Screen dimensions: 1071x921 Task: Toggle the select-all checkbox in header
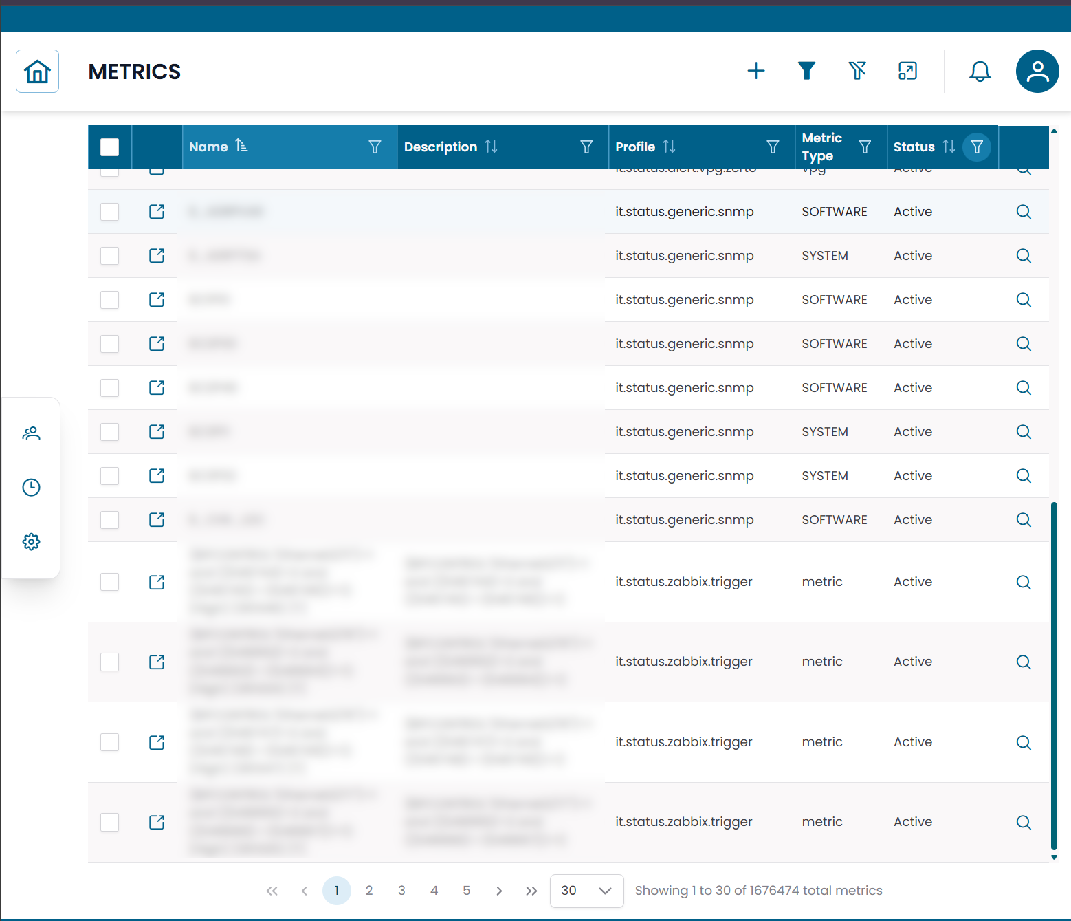pos(109,147)
